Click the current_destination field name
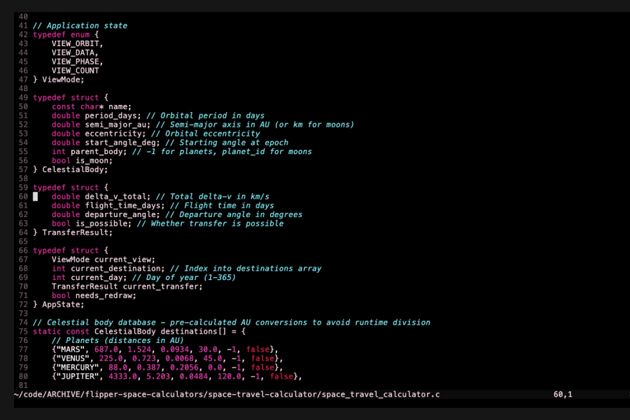This screenshot has width=630, height=420. [x=115, y=269]
